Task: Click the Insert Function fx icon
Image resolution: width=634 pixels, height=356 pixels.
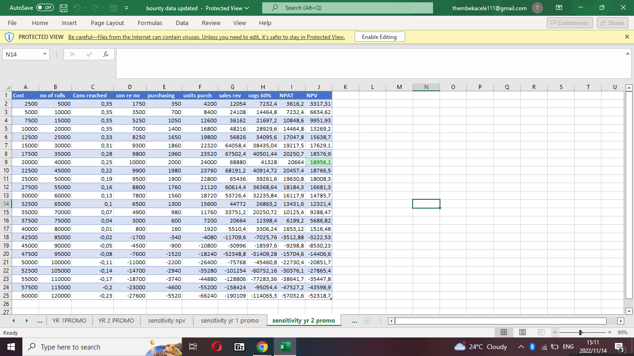Action: (x=106, y=54)
